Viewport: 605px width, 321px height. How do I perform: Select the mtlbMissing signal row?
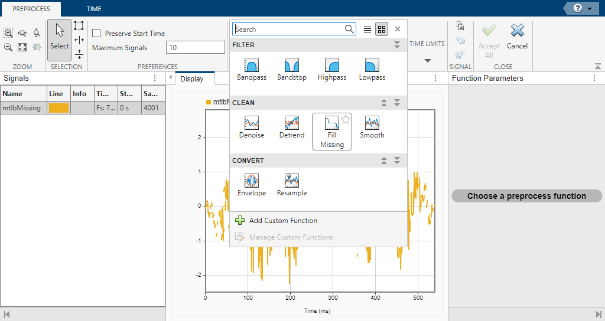point(83,108)
